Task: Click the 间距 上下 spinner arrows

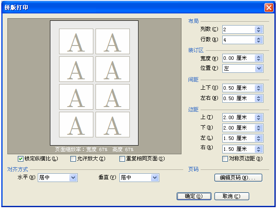Action: pos(259,88)
